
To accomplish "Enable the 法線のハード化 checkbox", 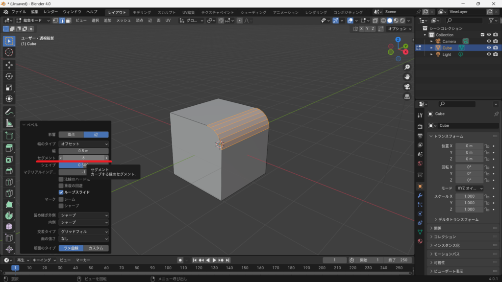I will [x=61, y=179].
